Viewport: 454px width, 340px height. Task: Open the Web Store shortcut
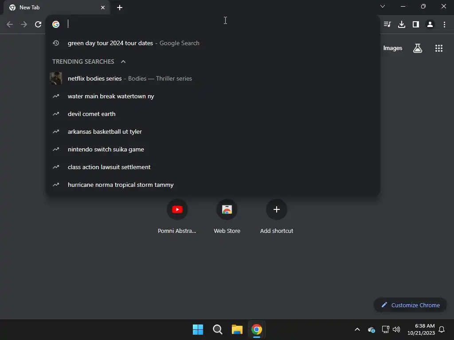point(227,216)
